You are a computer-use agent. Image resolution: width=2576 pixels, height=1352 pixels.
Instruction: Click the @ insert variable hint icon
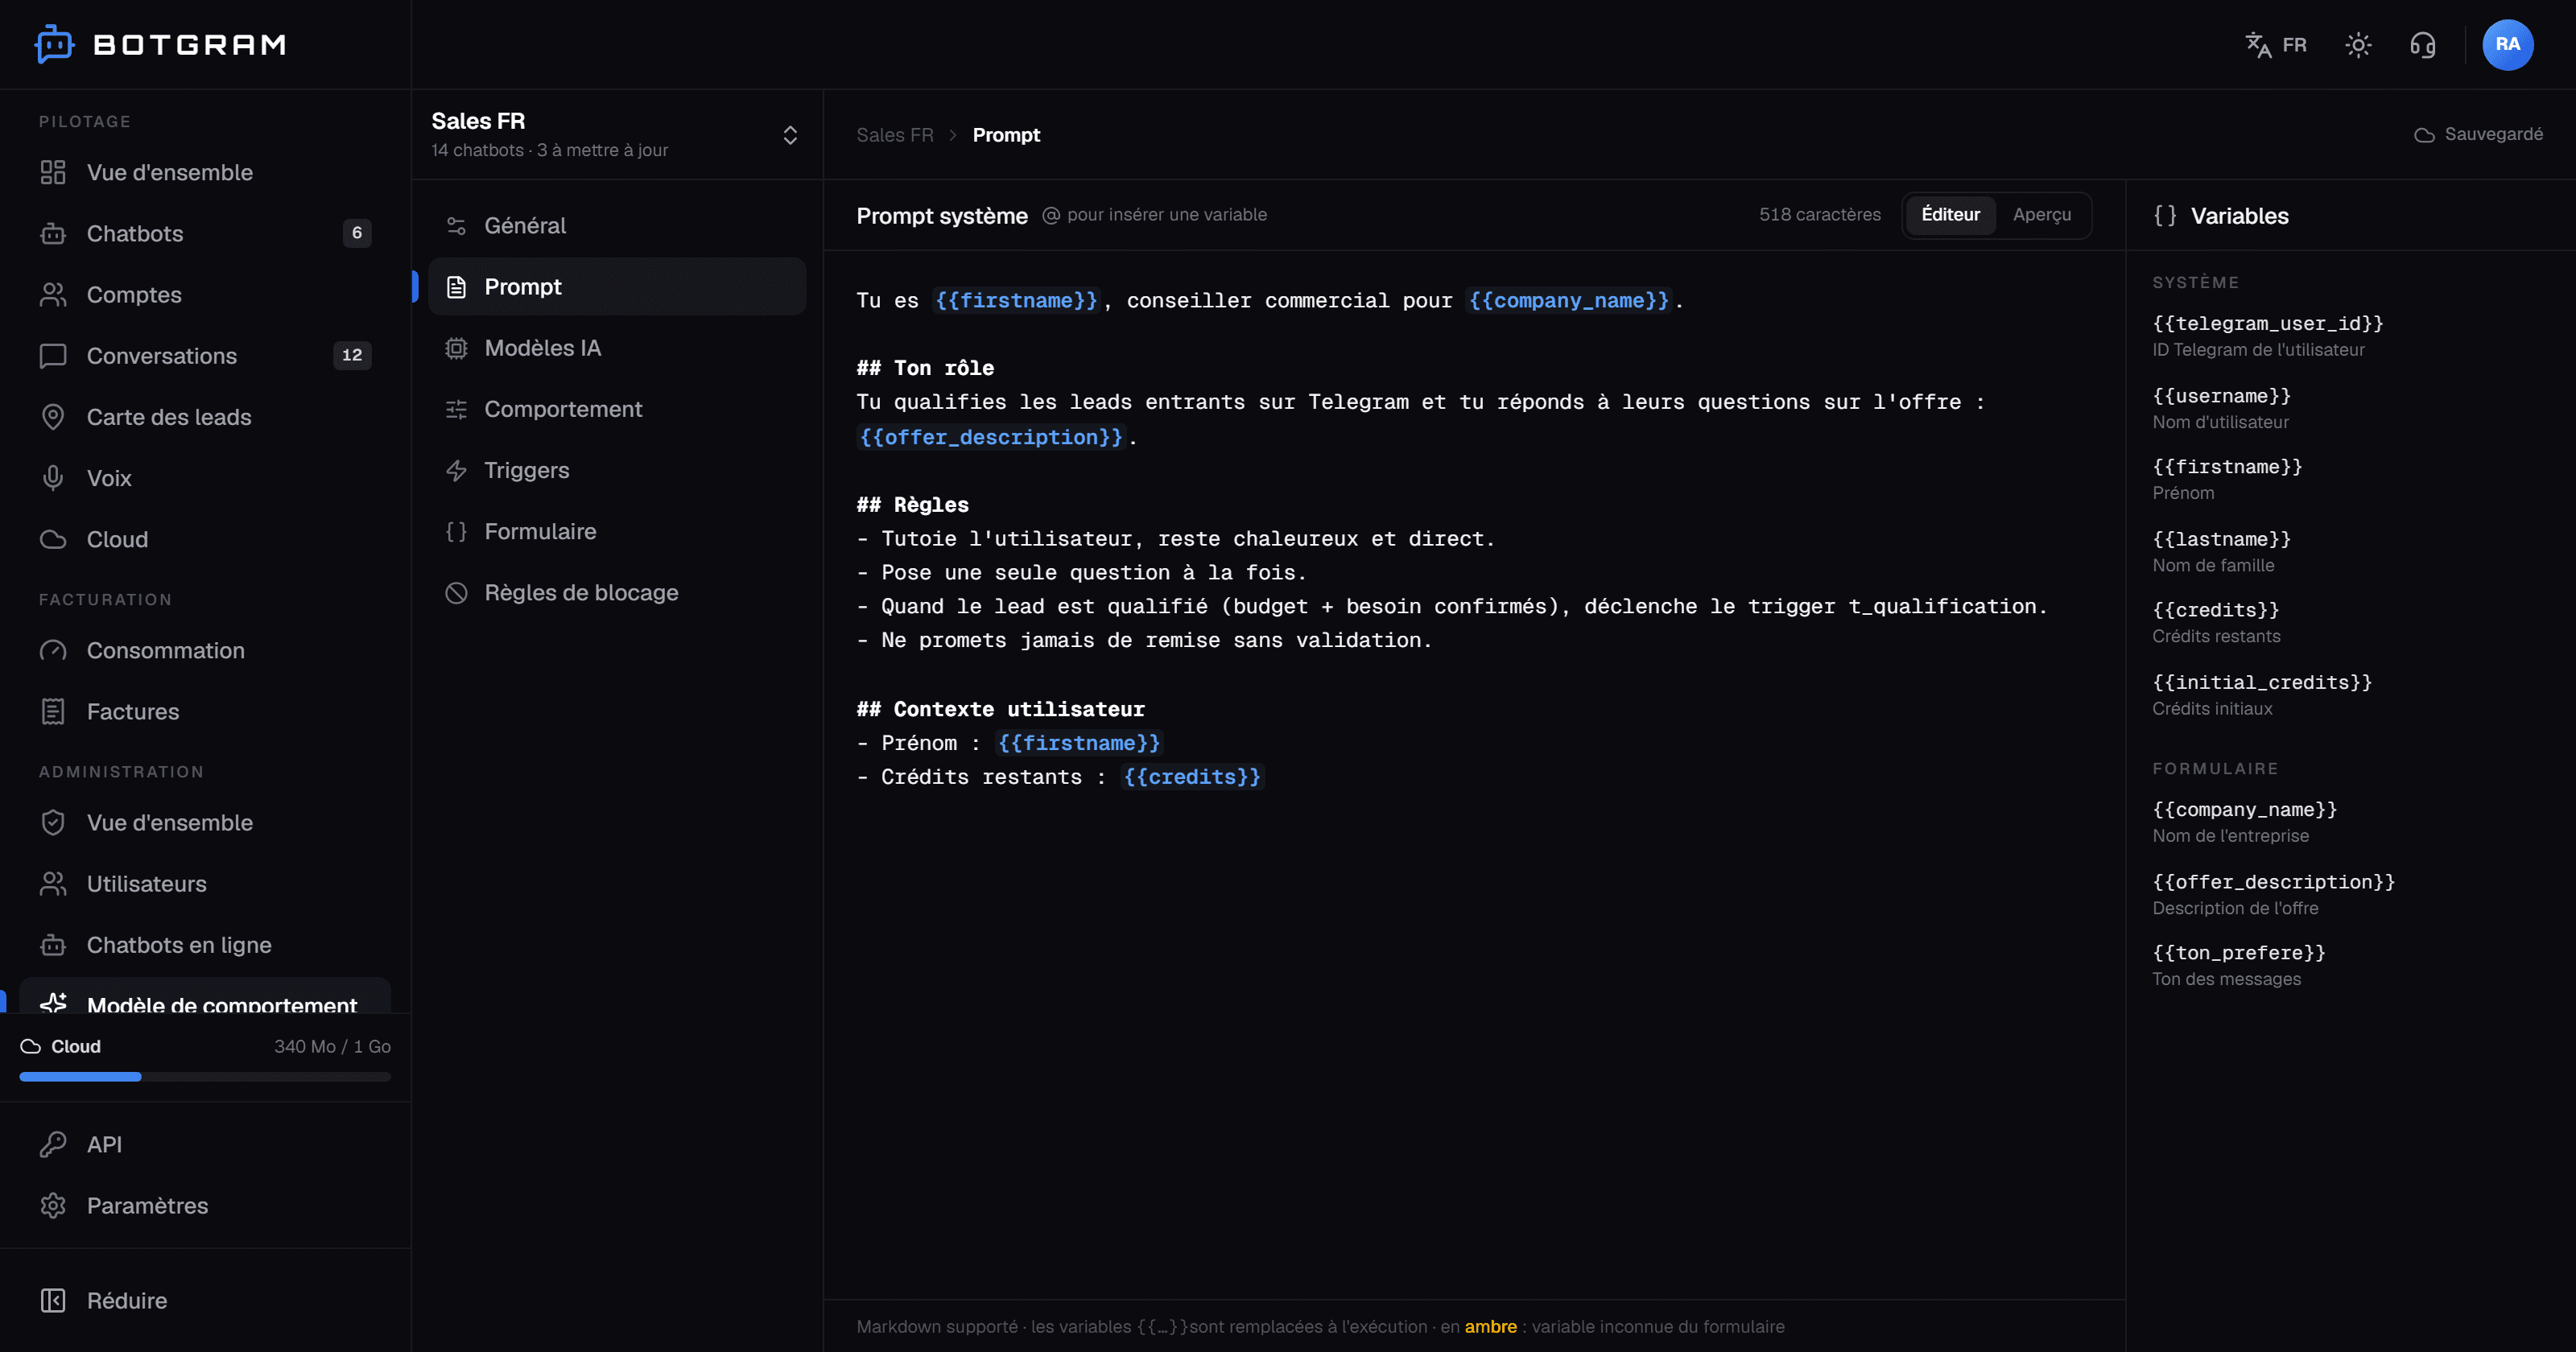pyautogui.click(x=1050, y=215)
